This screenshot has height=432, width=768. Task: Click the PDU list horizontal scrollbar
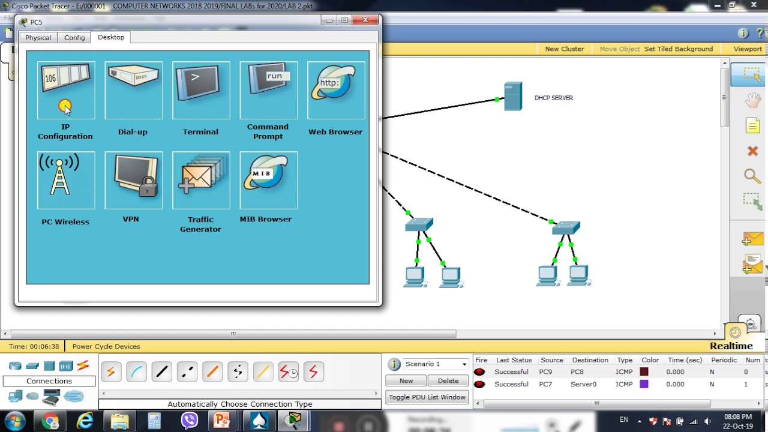coord(596,403)
